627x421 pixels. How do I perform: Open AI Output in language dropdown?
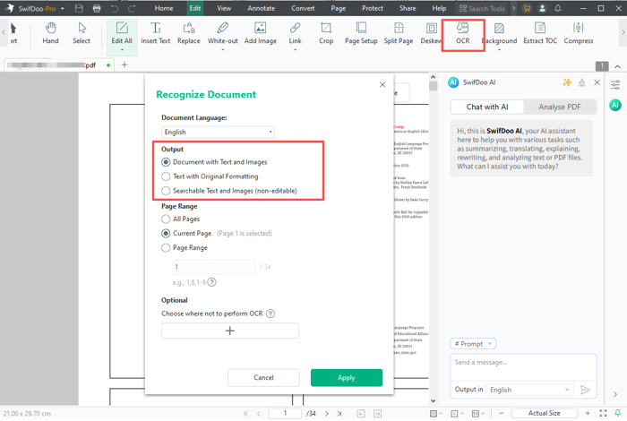coord(529,390)
